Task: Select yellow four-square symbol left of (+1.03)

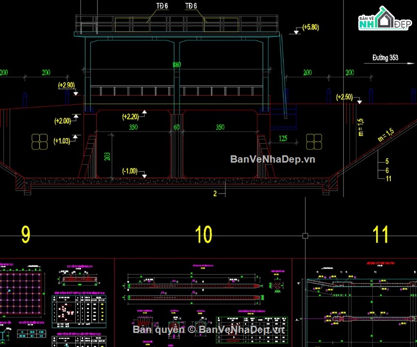Action: point(40,142)
